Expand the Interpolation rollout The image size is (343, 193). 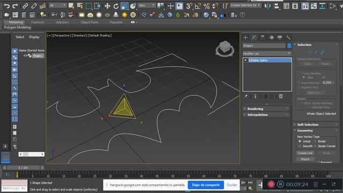[x=266, y=115]
